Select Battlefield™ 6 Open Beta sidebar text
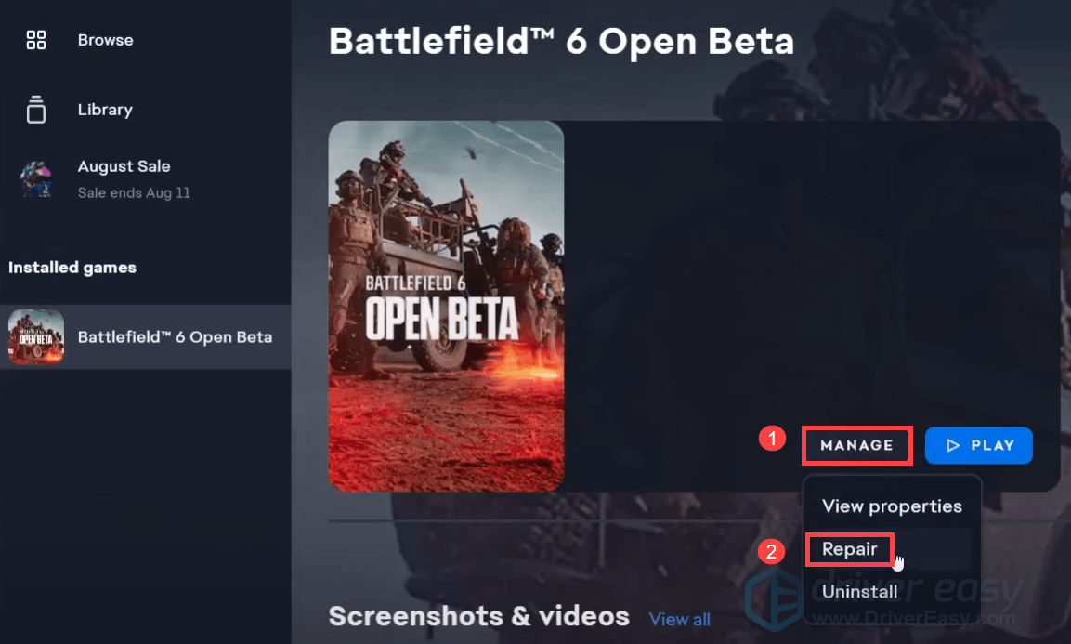Screen dimensions: 1071x644 (175, 336)
